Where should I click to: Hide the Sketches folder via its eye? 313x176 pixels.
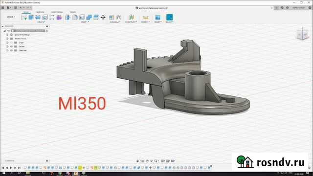[11, 50]
